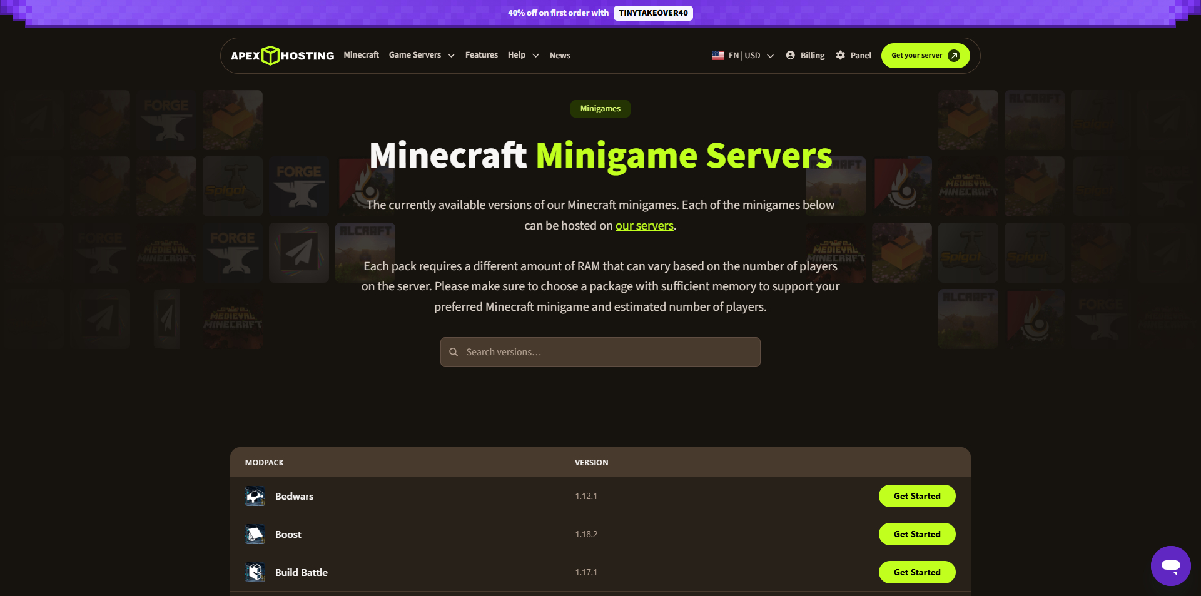Screen dimensions: 1201x596
Task: Select the Boost modpack name
Action: 288,535
